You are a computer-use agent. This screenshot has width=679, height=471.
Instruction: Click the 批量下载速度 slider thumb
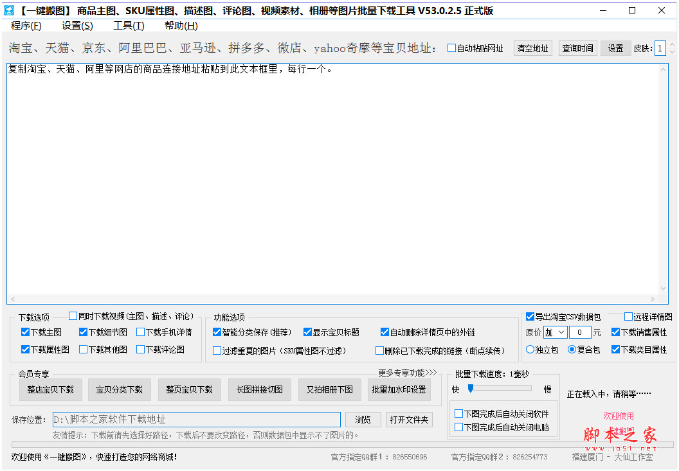[x=471, y=388]
